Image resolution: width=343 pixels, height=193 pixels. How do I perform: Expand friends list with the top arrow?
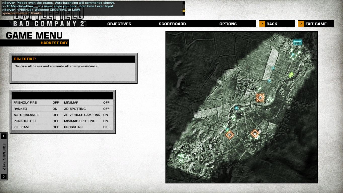point(4,136)
